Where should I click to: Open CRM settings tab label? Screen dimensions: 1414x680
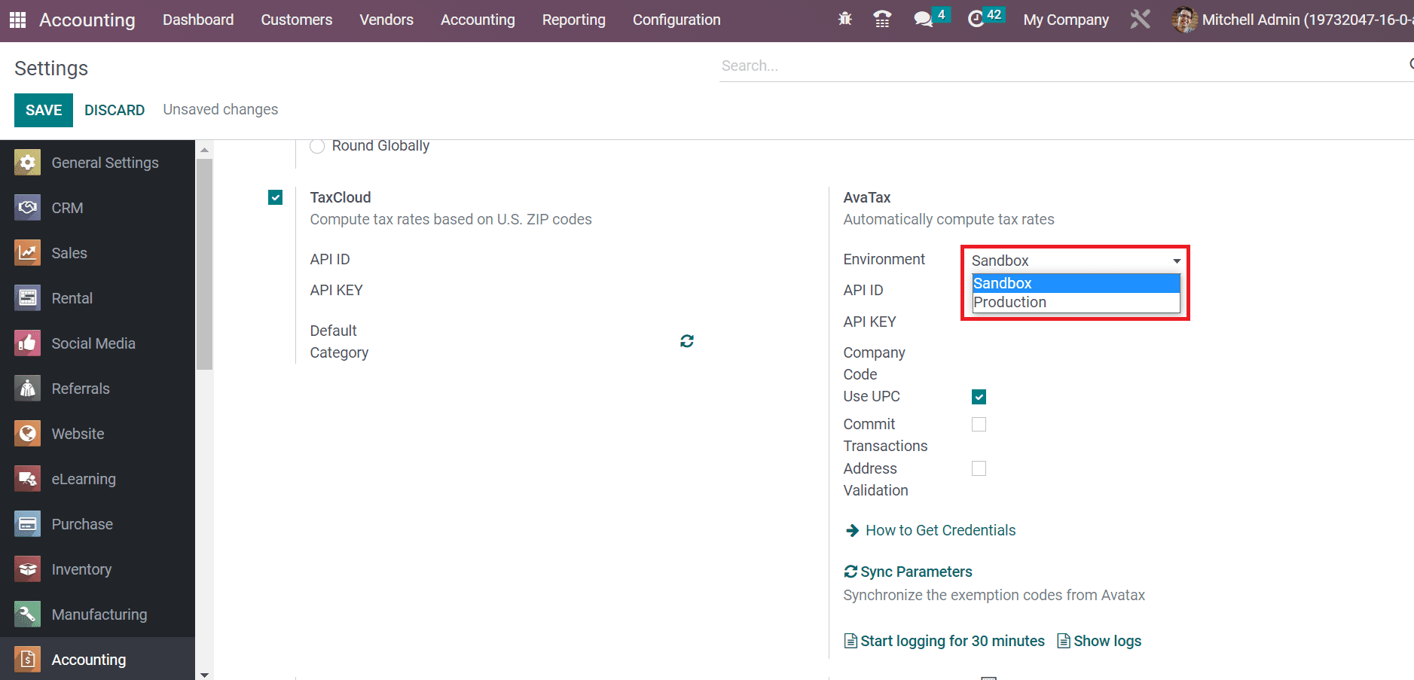pos(67,208)
